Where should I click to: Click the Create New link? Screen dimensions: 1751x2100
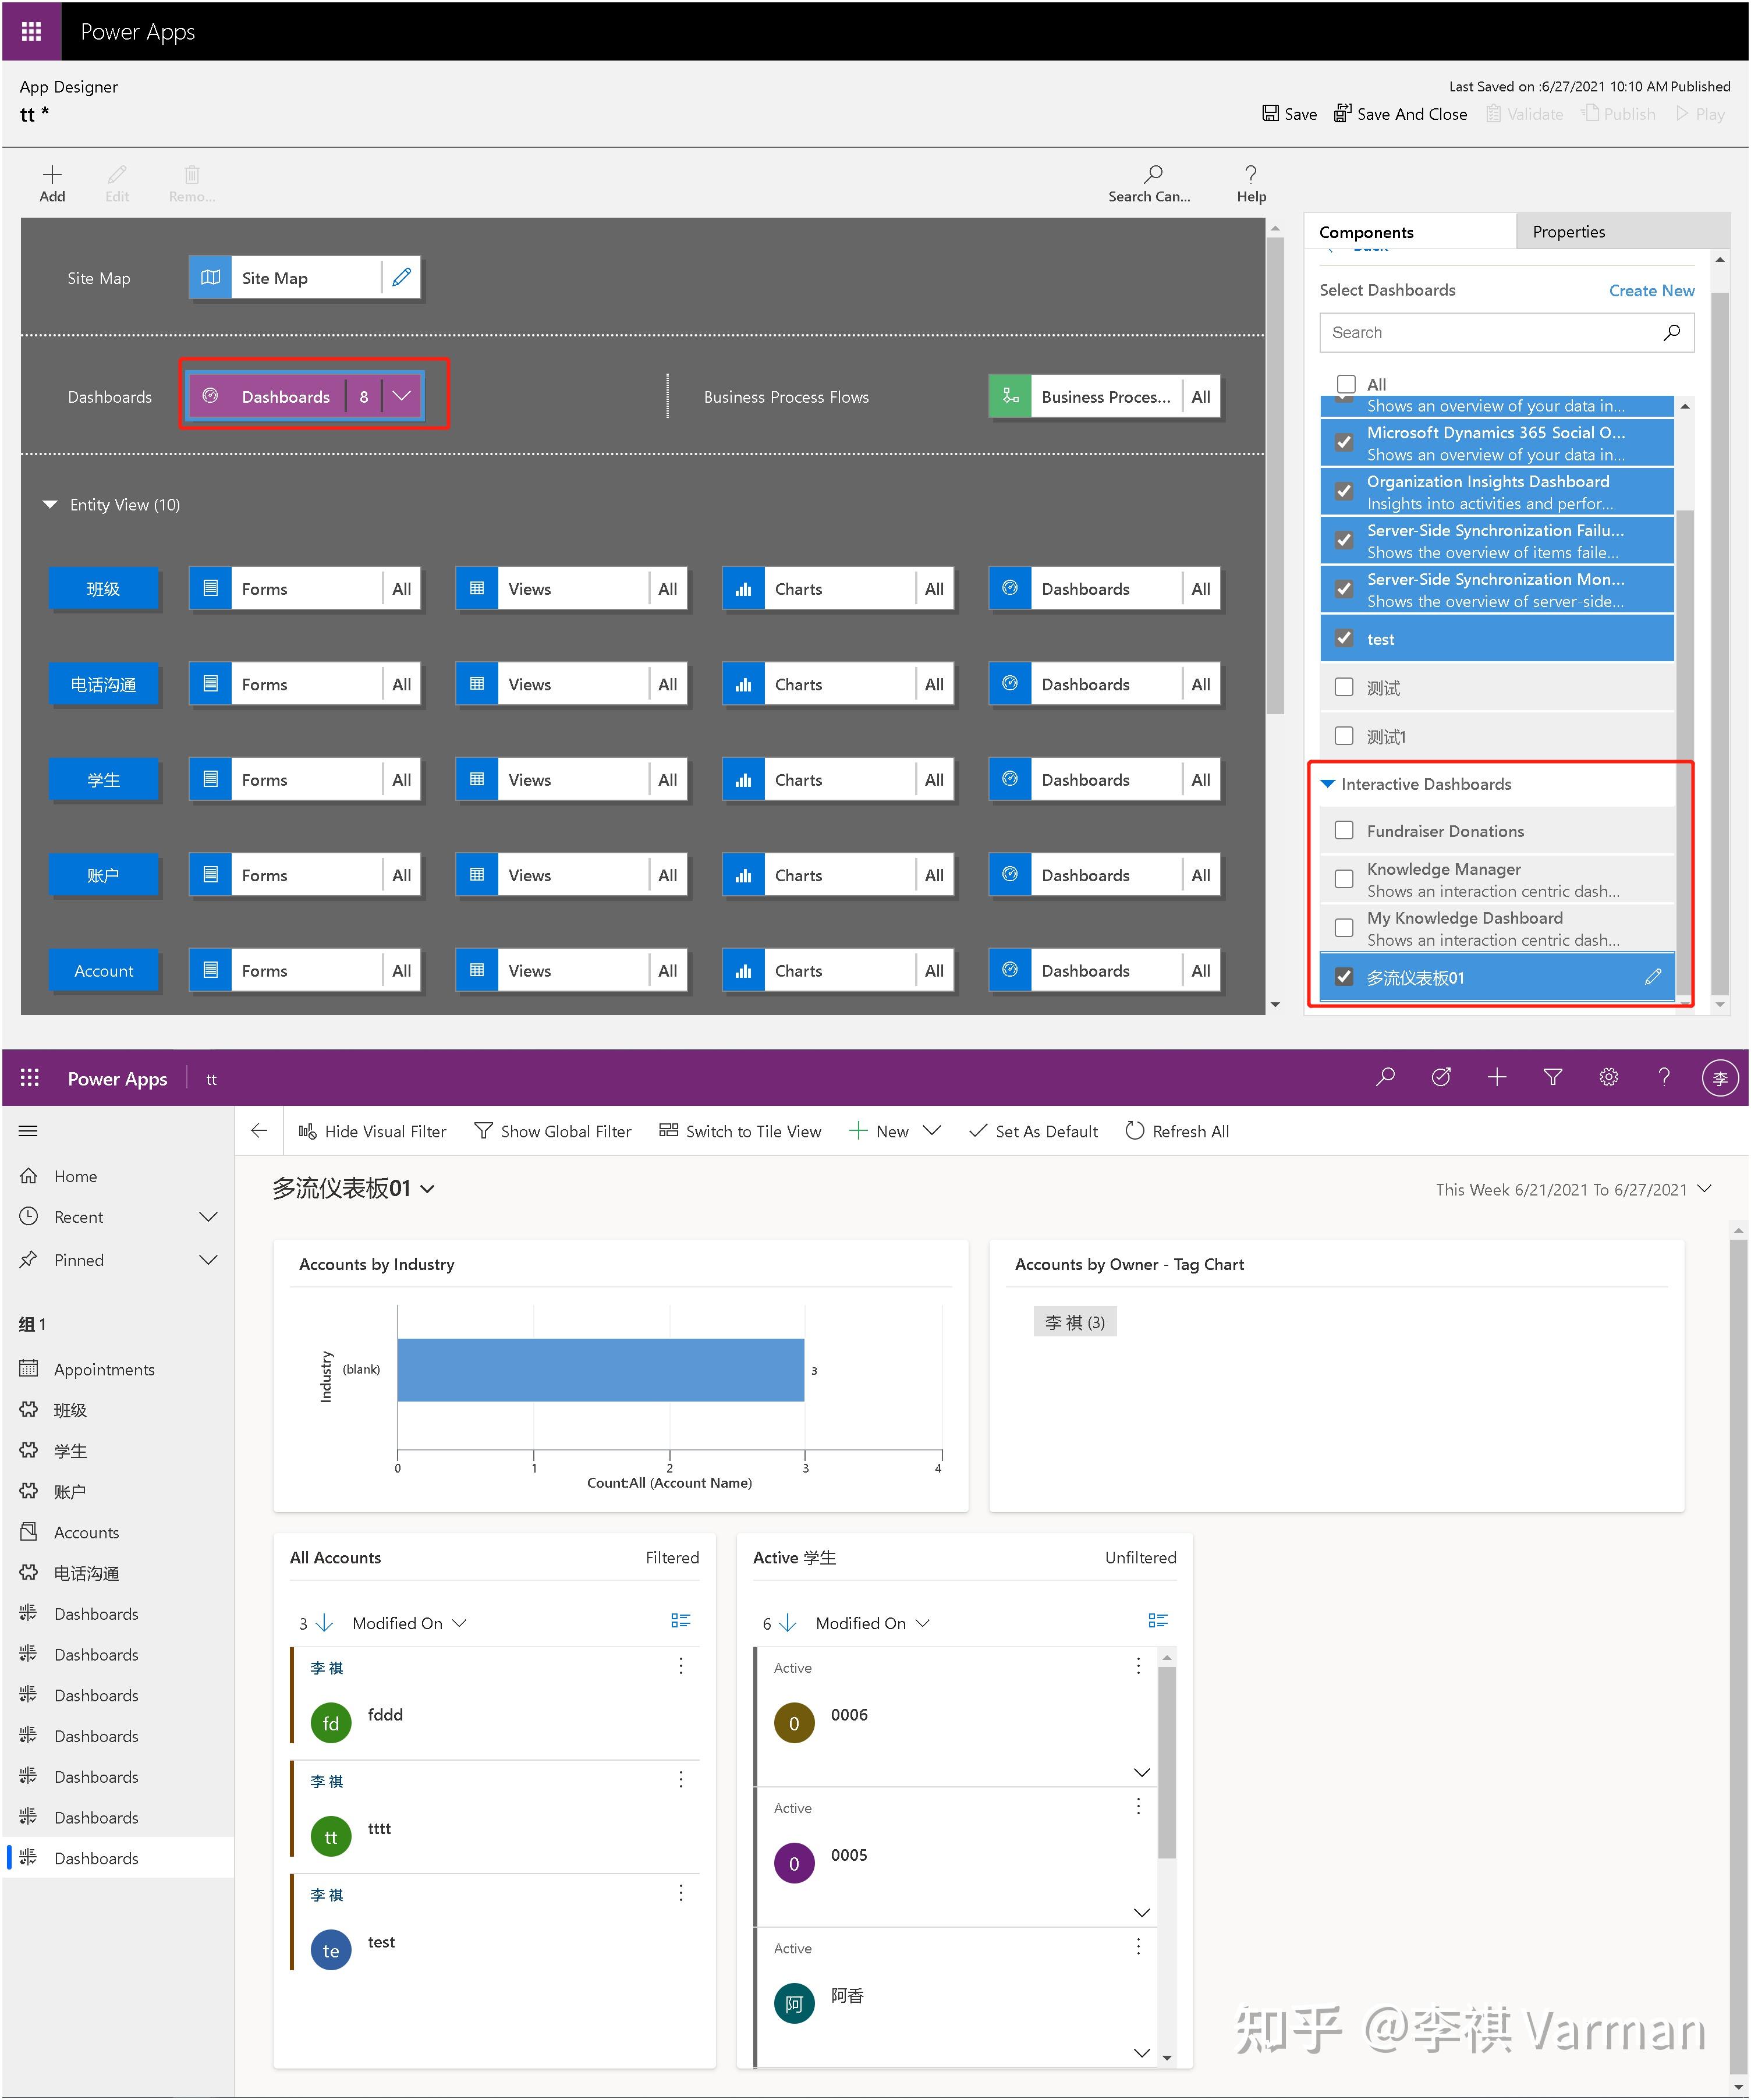coord(1651,290)
